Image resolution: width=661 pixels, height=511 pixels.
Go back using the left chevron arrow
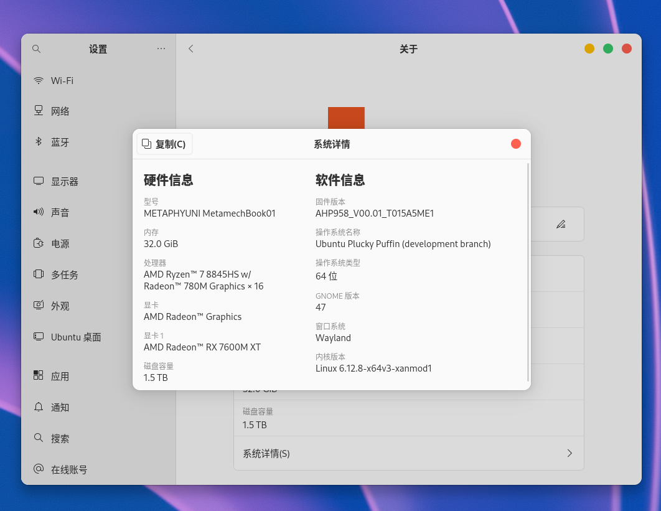point(191,49)
